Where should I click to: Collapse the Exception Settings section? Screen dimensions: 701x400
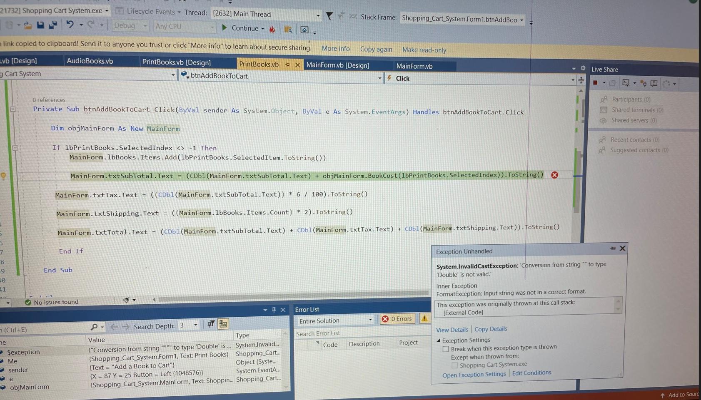click(439, 340)
